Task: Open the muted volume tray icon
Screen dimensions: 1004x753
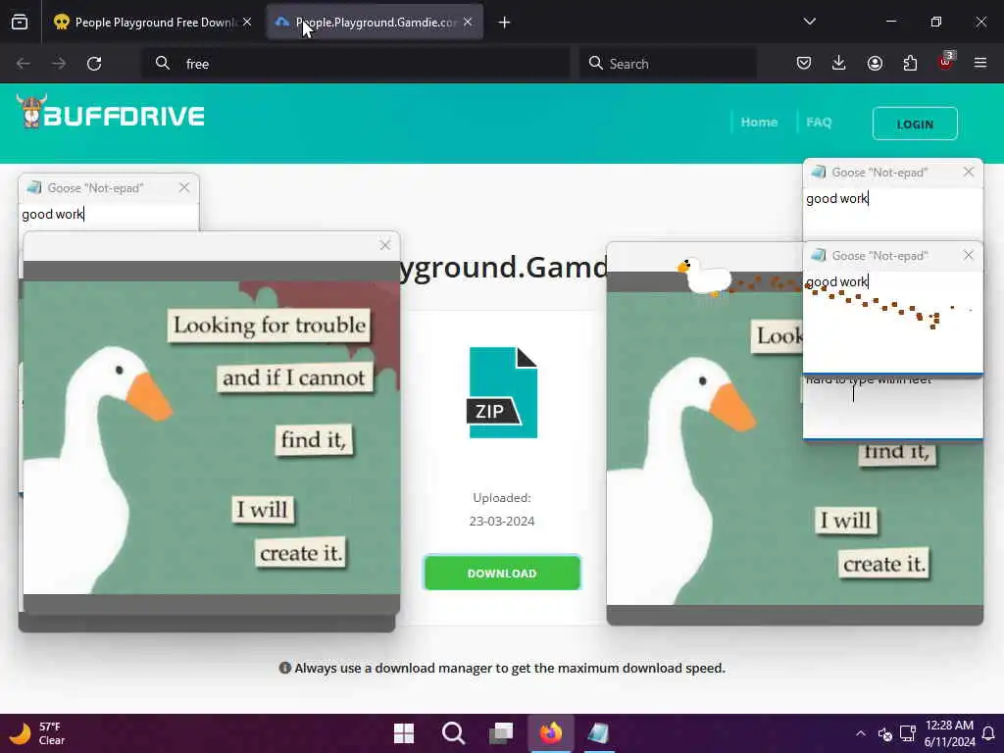Action: [885, 733]
